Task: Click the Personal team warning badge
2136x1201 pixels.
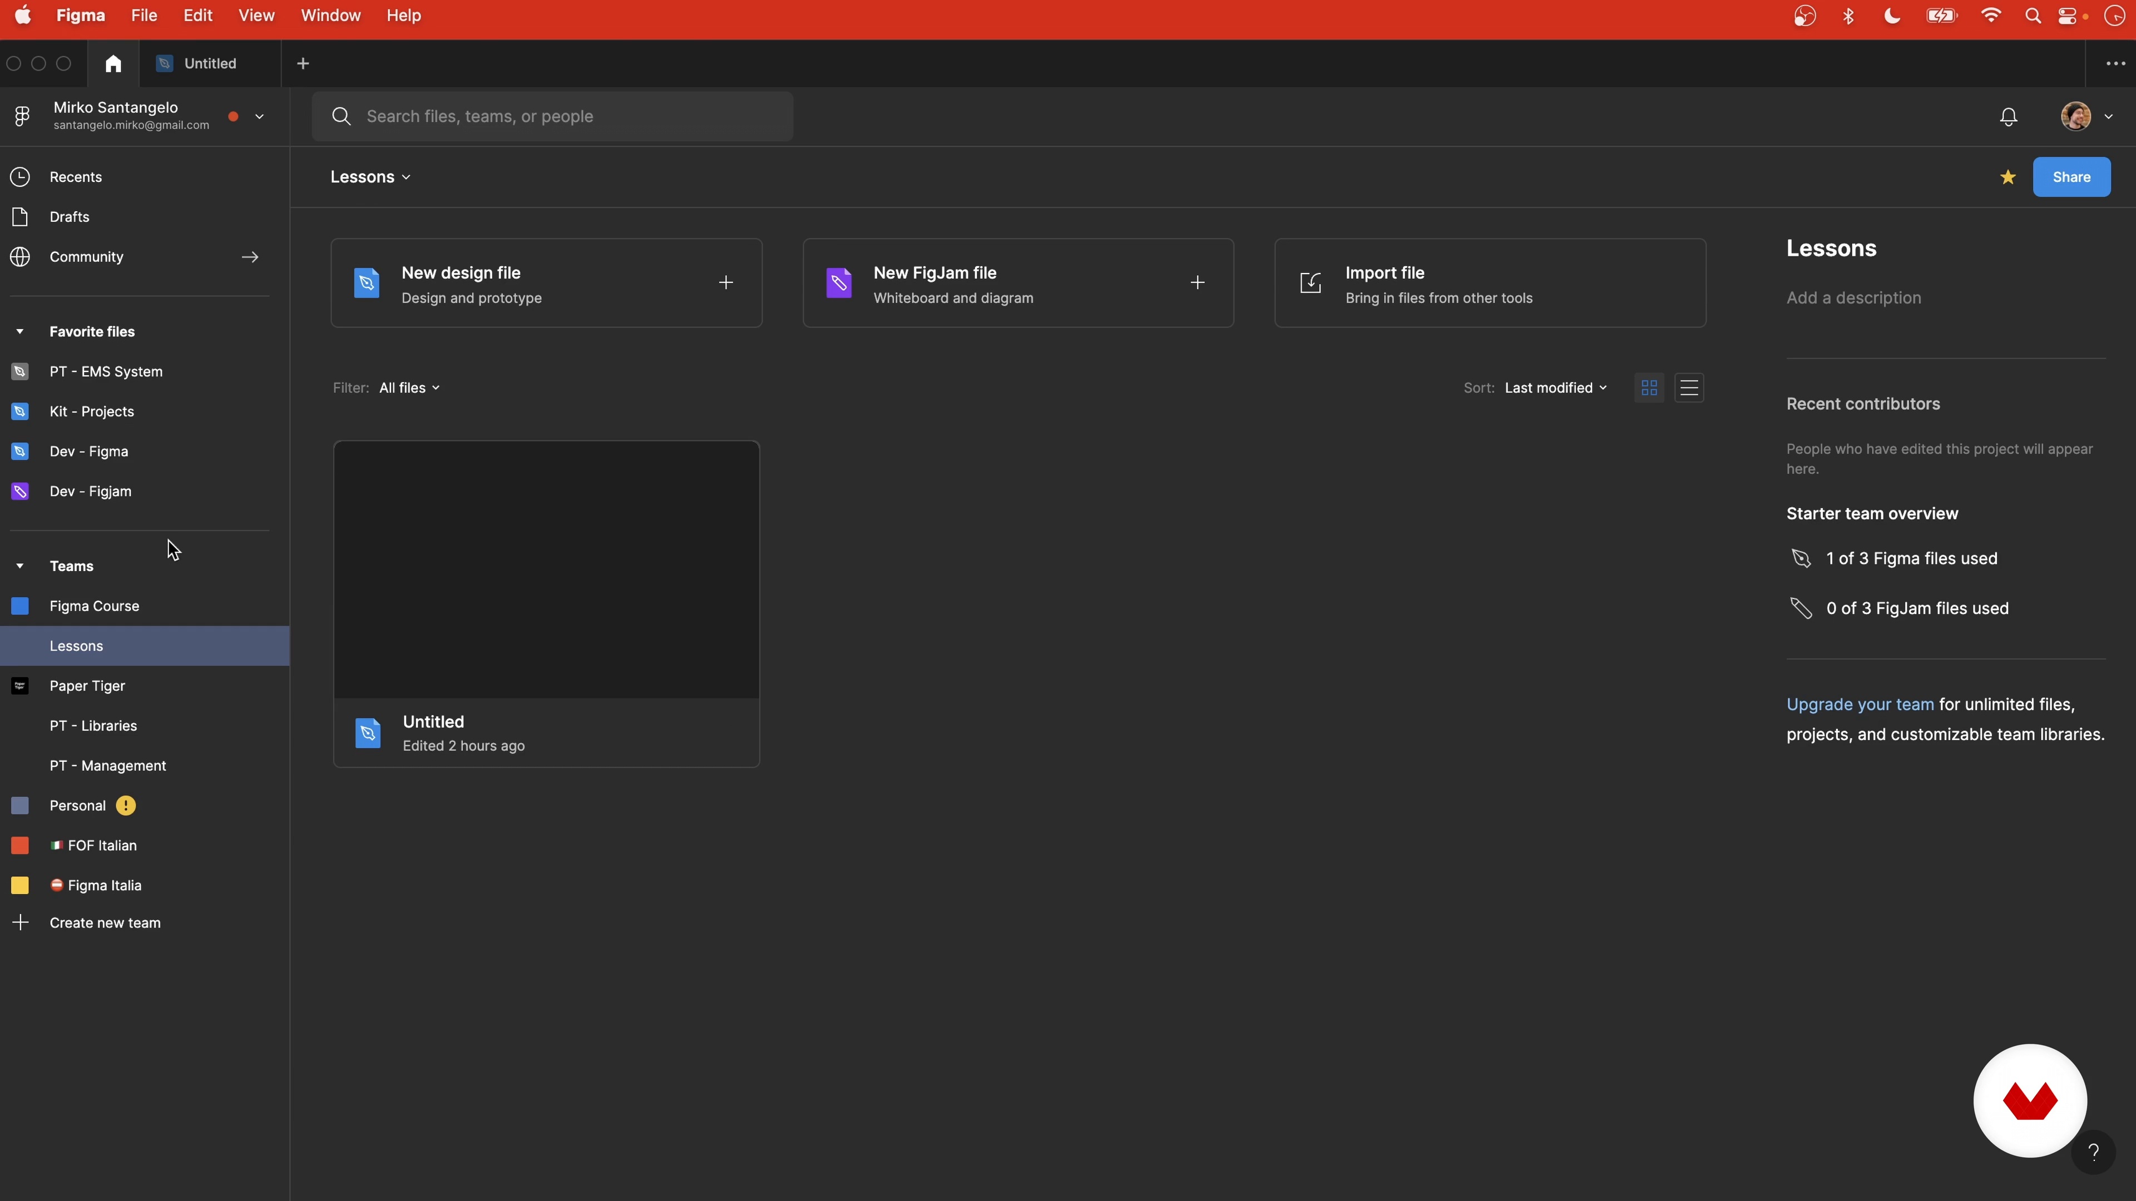Action: (125, 806)
